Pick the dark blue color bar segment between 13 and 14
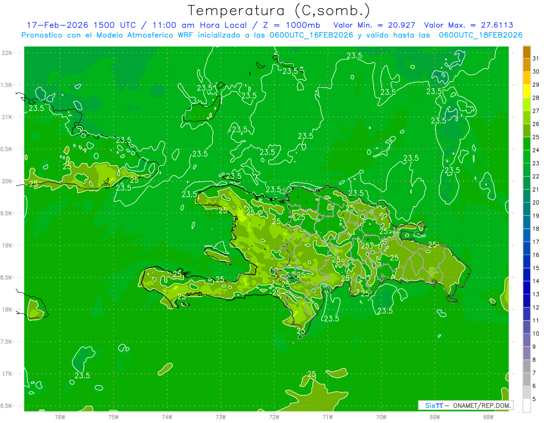The height and width of the screenshot is (423, 548). [x=527, y=288]
